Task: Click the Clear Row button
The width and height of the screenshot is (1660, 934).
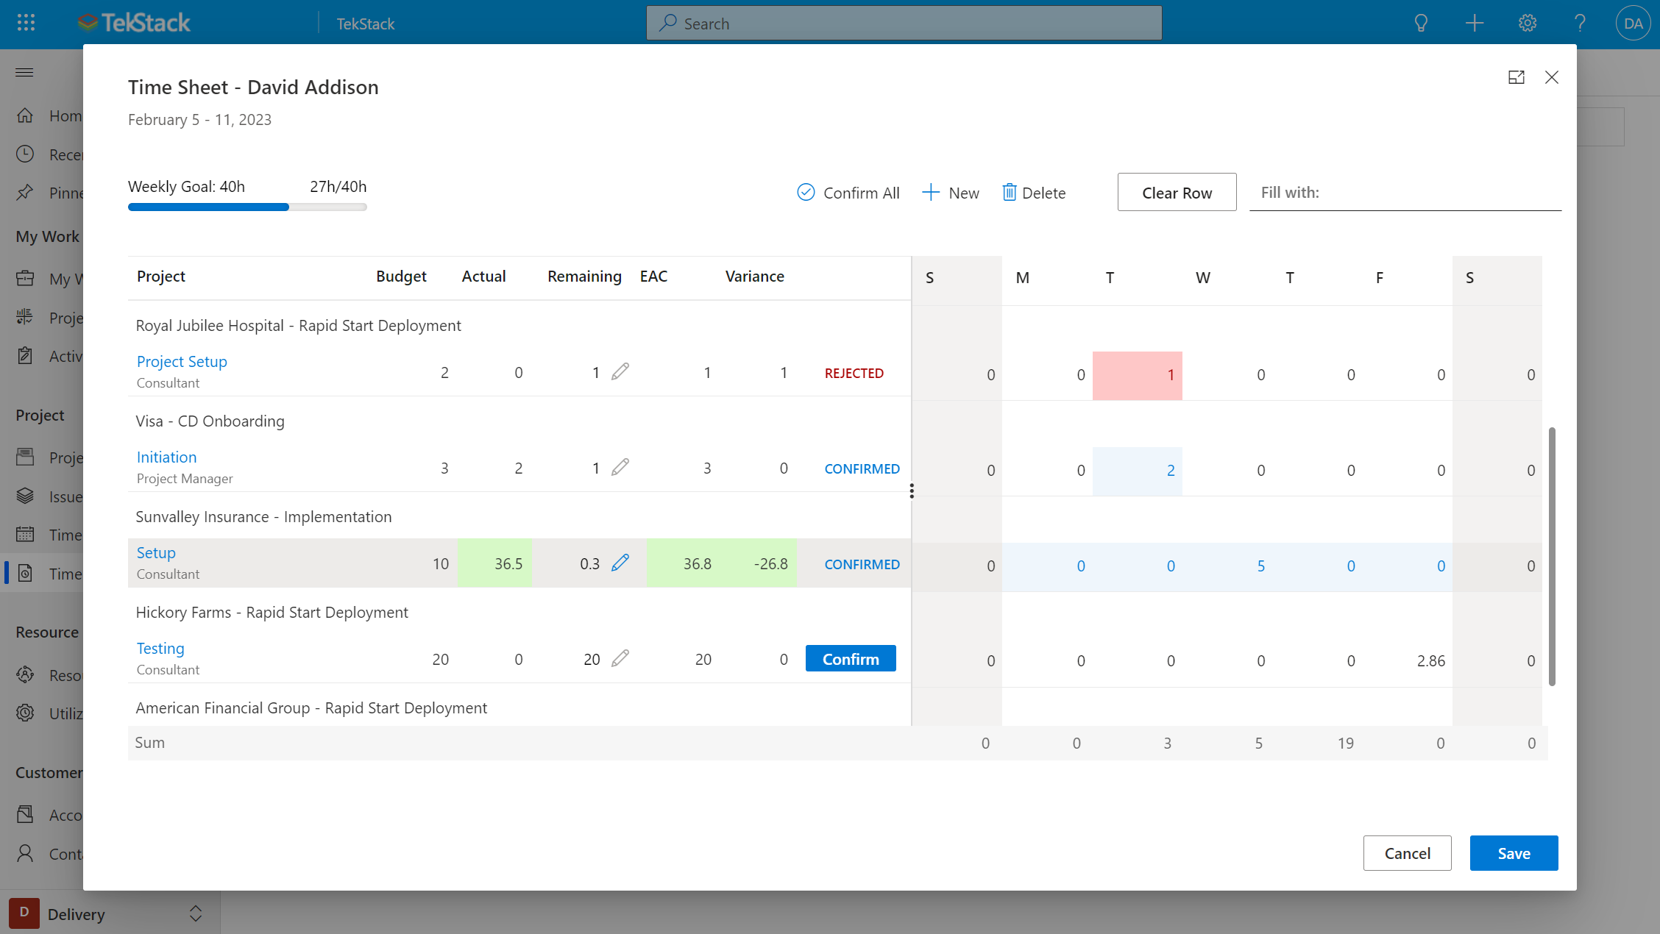Action: click(x=1177, y=193)
